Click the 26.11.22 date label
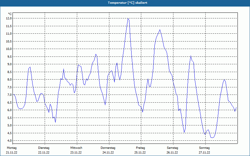250x156 pixels. [x=172, y=153]
